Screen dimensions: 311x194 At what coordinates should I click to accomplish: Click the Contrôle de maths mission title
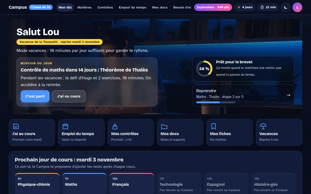(84, 70)
